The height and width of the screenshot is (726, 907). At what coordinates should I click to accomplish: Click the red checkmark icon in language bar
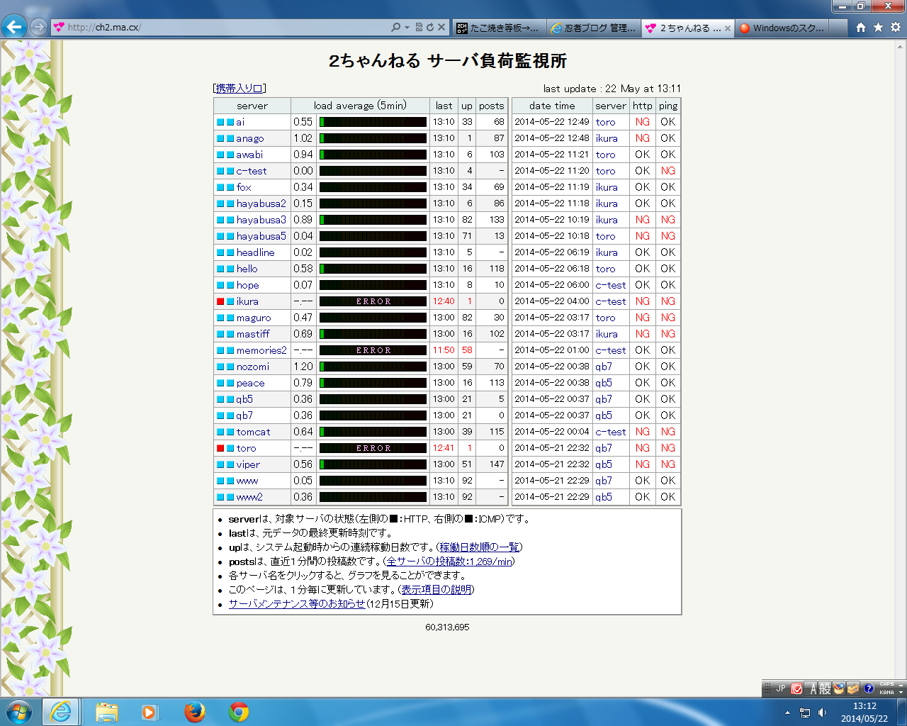(796, 688)
